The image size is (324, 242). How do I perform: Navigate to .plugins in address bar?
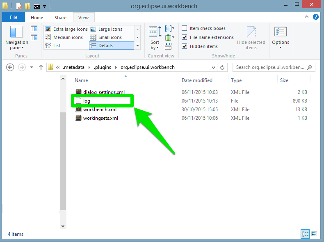pos(103,67)
